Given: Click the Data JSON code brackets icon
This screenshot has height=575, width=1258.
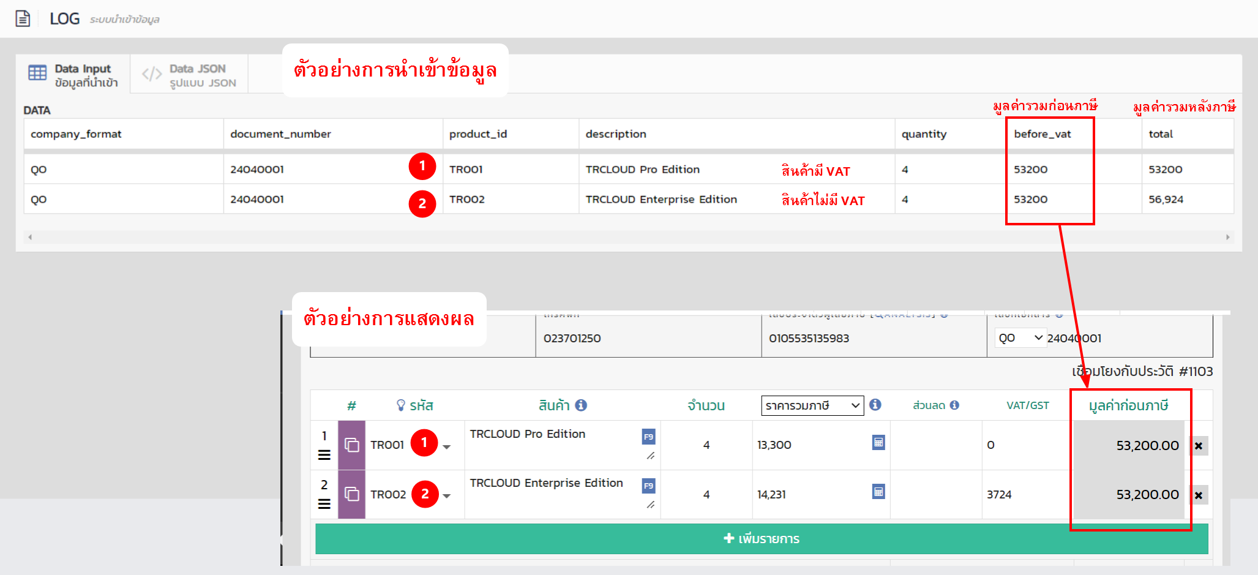Looking at the screenshot, I should click(x=152, y=74).
